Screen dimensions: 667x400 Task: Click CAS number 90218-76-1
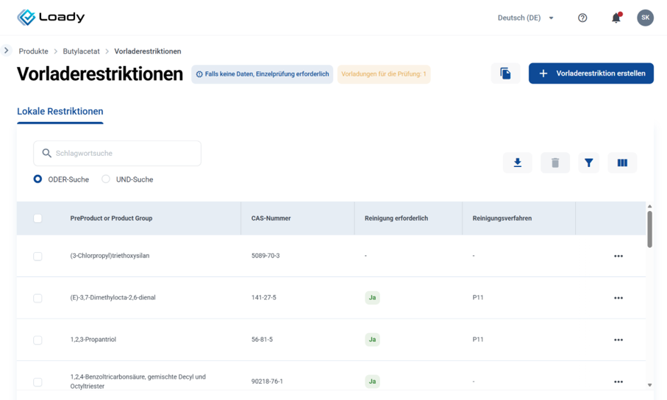[x=267, y=382]
